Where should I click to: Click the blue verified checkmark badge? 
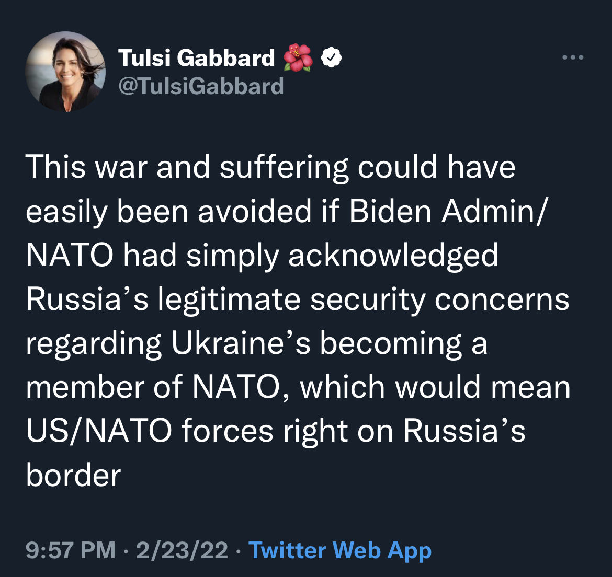(x=331, y=57)
